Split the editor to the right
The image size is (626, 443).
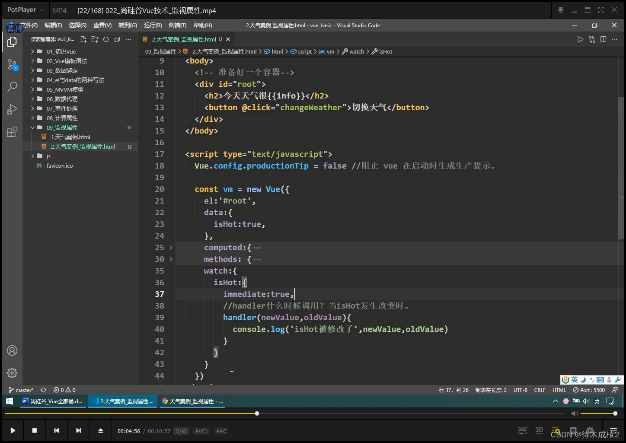603,39
